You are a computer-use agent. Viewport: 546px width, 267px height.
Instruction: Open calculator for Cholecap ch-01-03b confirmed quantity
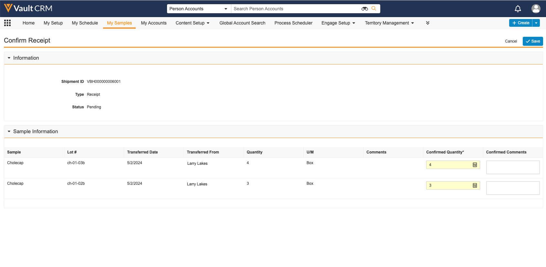475,165
